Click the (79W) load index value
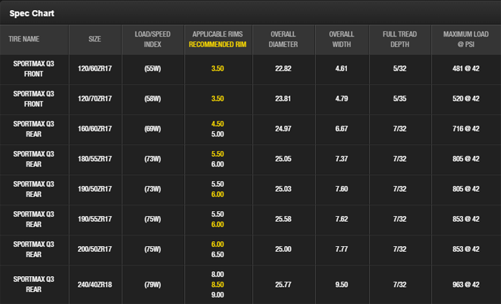The height and width of the screenshot is (304, 501). [152, 285]
